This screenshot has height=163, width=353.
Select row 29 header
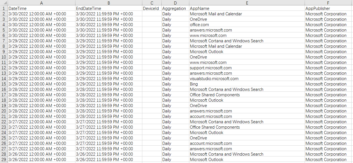coord(4,160)
